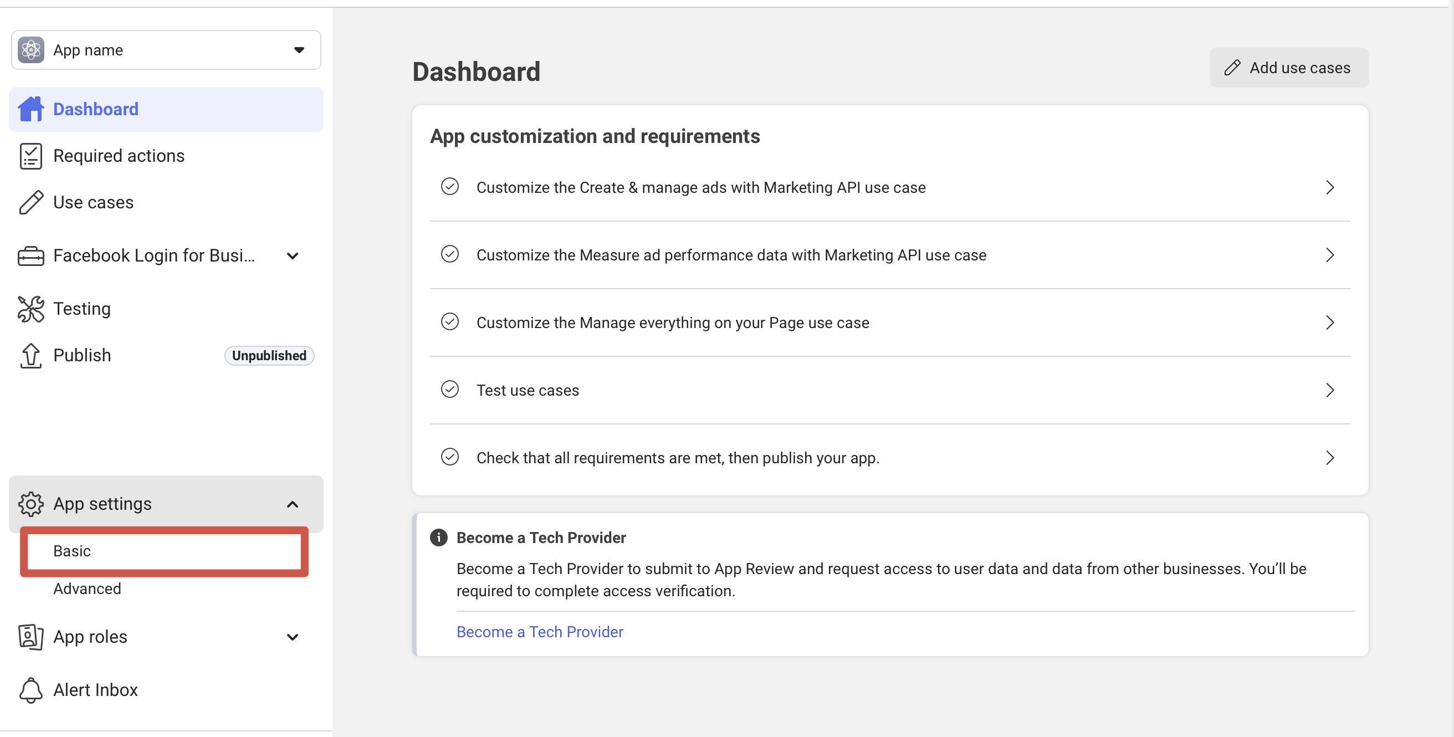
Task: Click check circle for Test use cases
Action: pyautogui.click(x=450, y=390)
